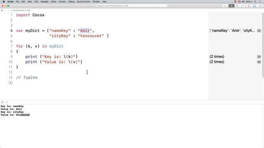
Task: Click console output "Key is: nameKey"
Action: tap(12, 106)
